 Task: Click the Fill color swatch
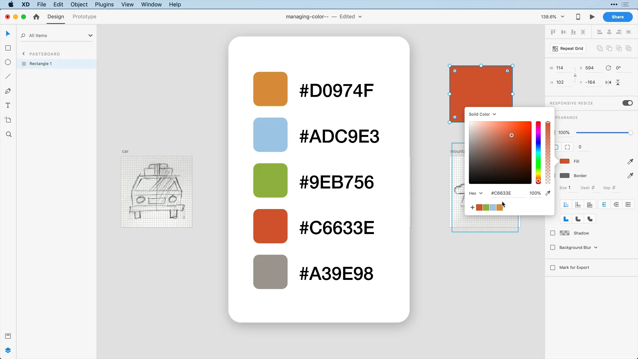pyautogui.click(x=565, y=161)
